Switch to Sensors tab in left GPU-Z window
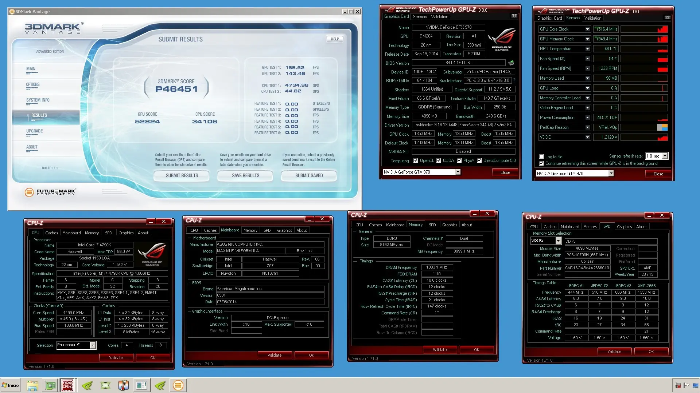Viewport: 700px width, 393px height. [x=420, y=17]
